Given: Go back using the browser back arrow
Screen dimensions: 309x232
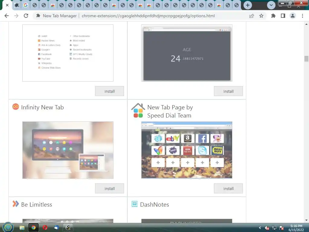Looking at the screenshot, I should pos(7,16).
